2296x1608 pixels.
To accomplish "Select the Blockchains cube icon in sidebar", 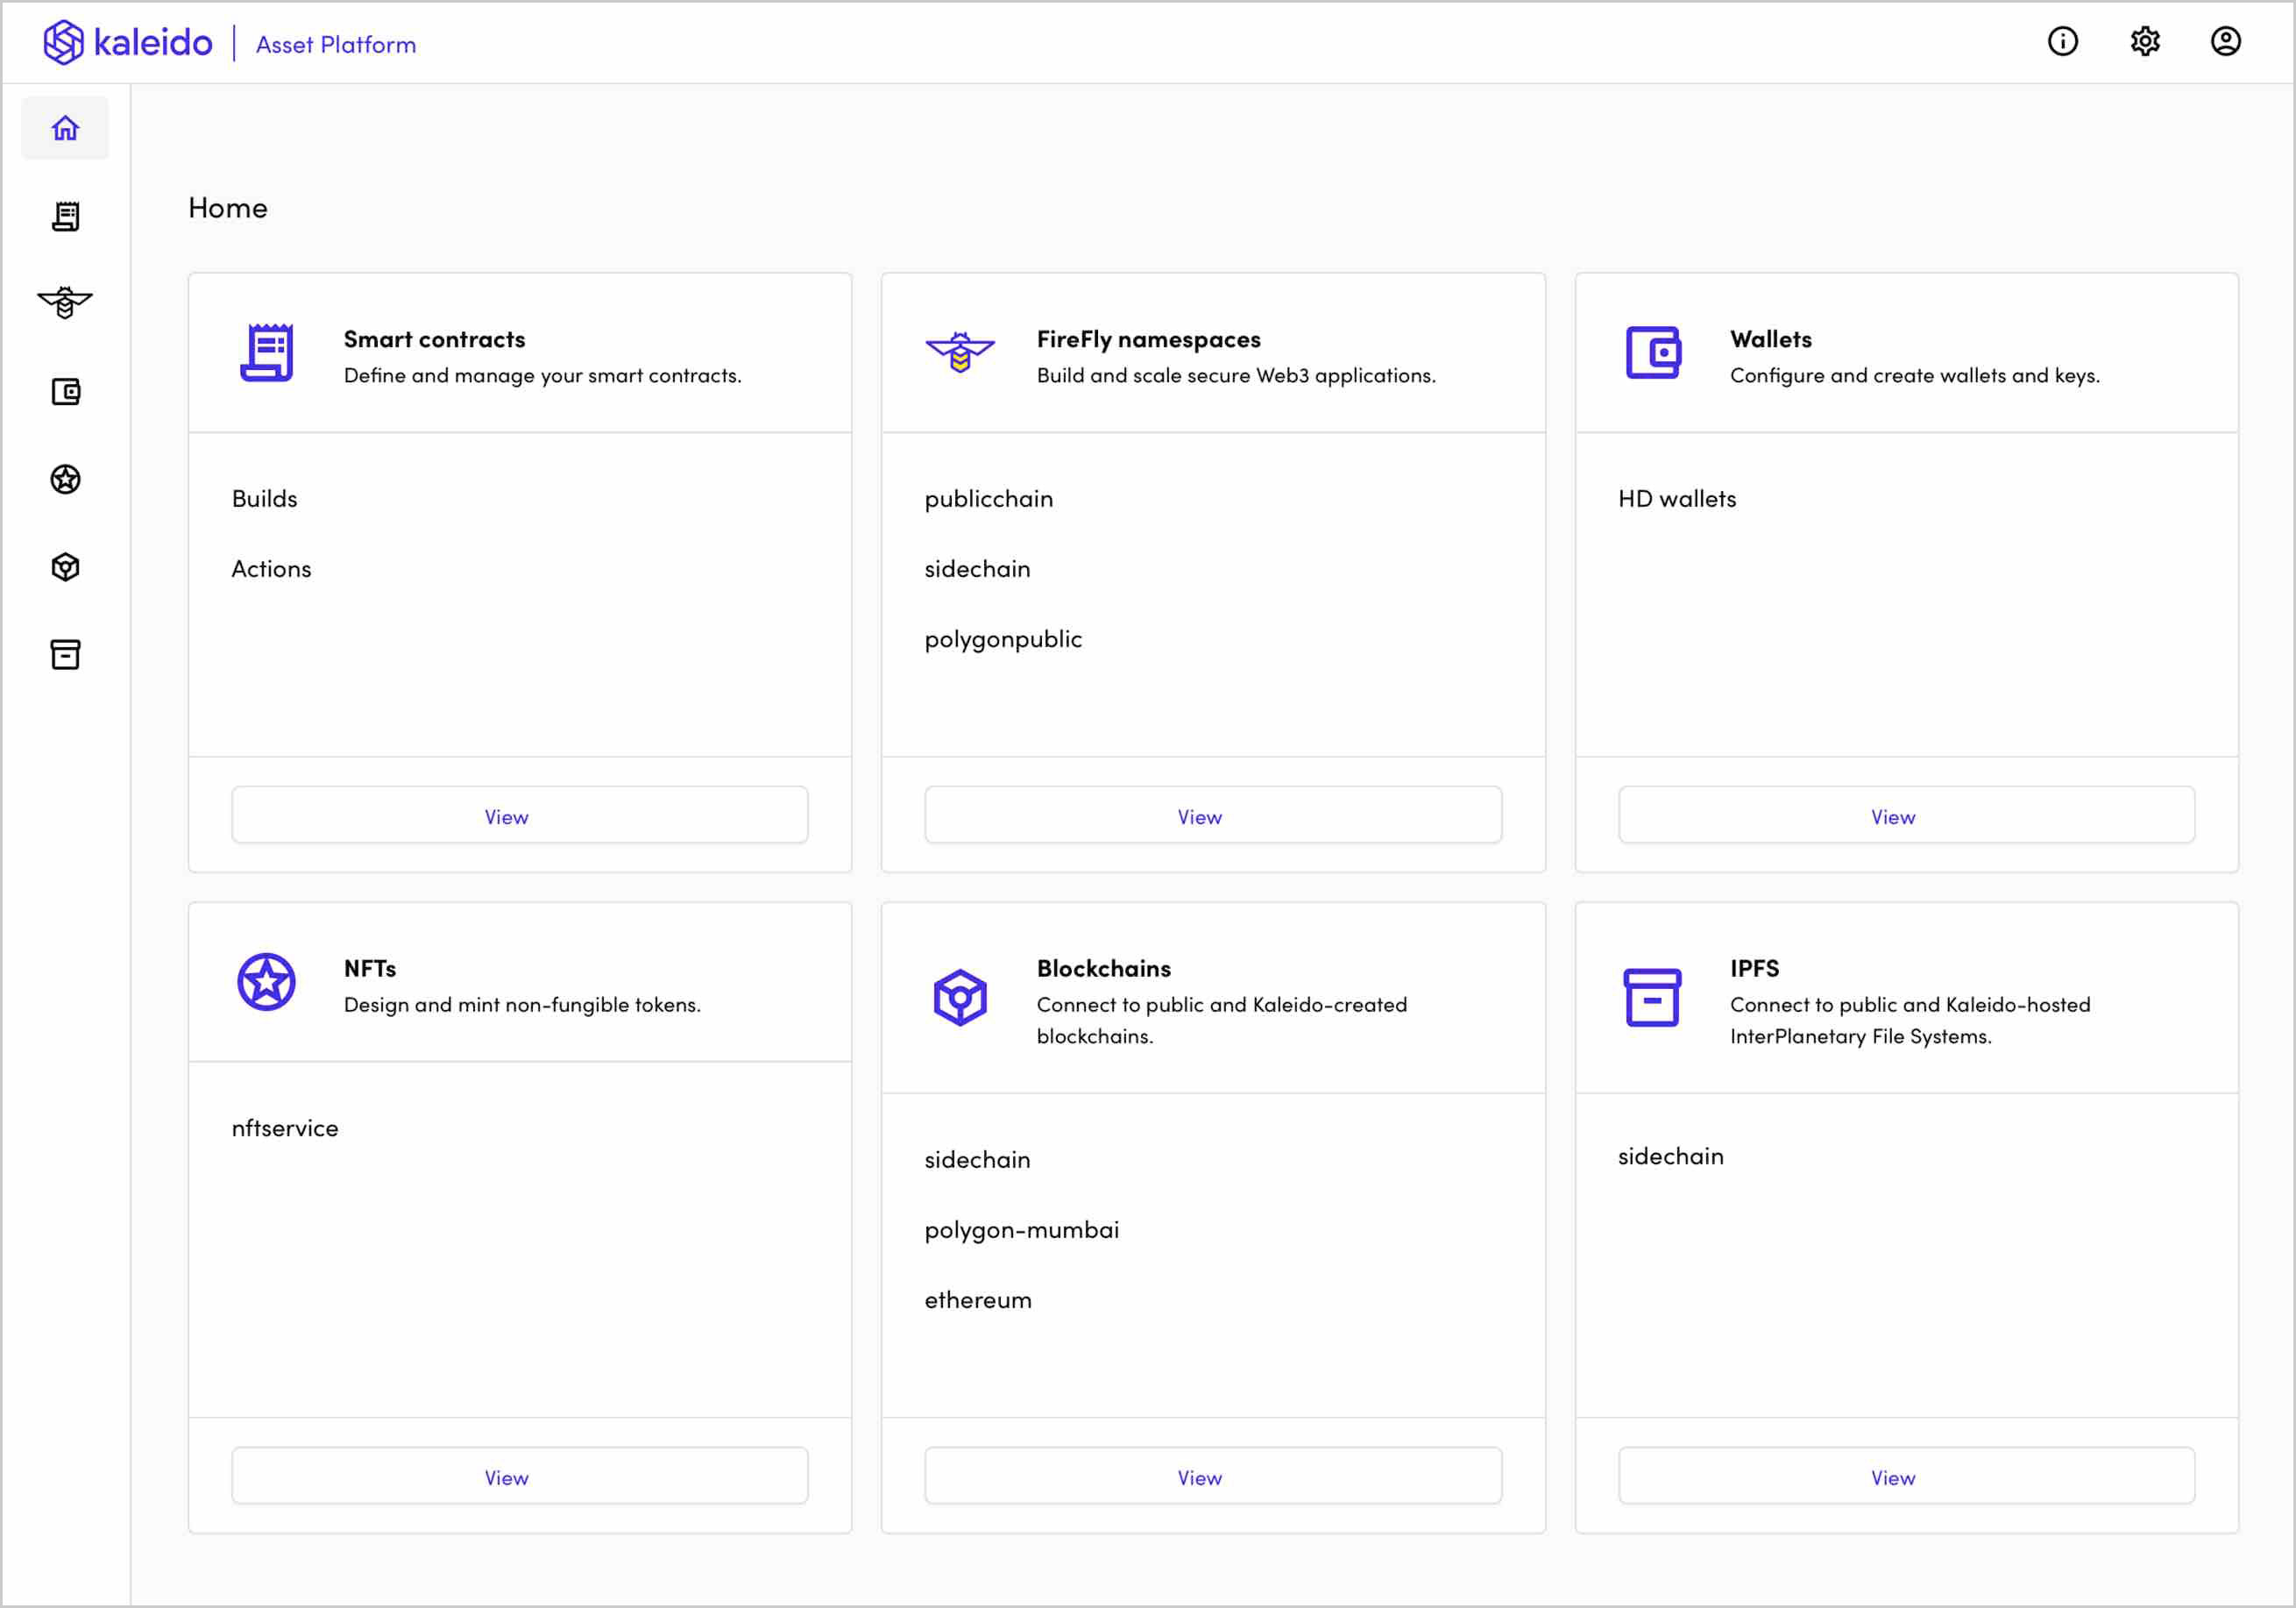I will point(64,566).
